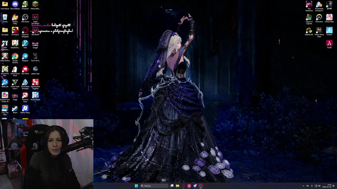Image resolution: width=337 pixels, height=189 pixels.
Task: Open OBS Studio from the desktop
Action: (25, 18)
